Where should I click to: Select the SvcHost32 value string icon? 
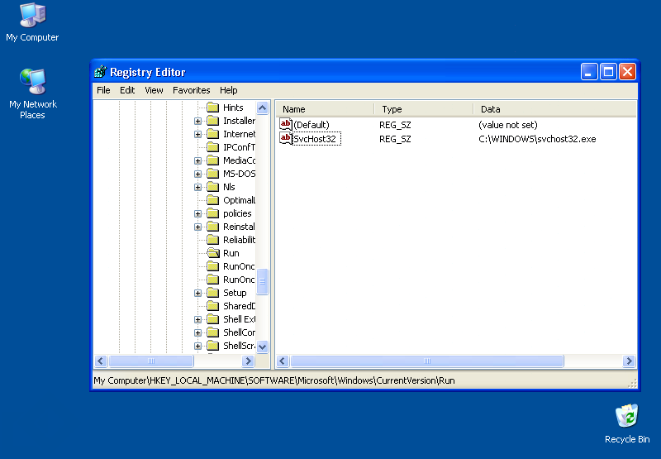[x=285, y=138]
